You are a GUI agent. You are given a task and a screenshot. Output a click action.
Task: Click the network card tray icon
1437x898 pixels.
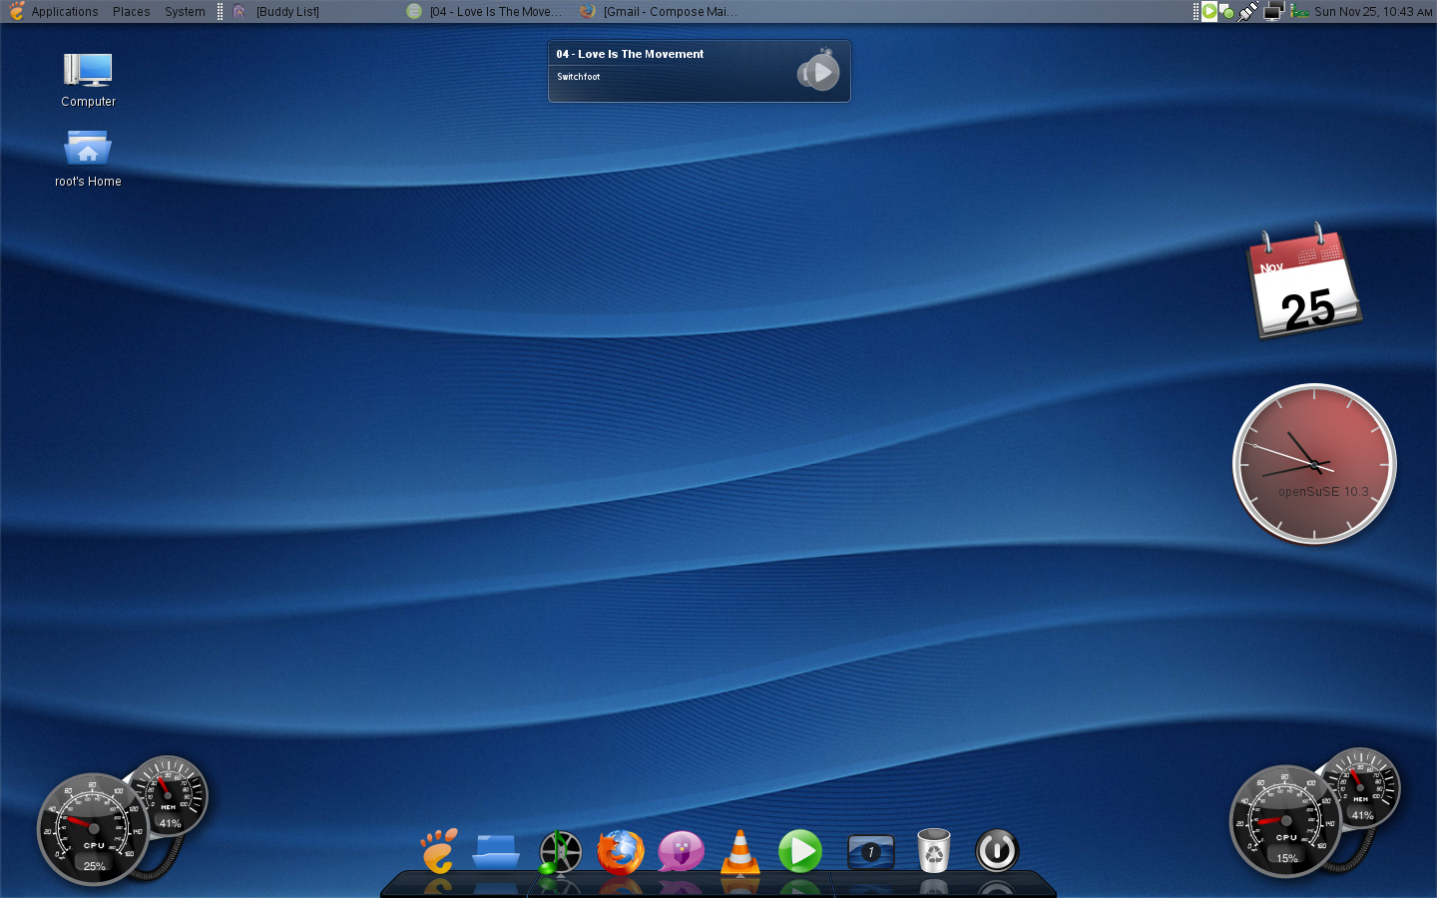coord(1298,11)
